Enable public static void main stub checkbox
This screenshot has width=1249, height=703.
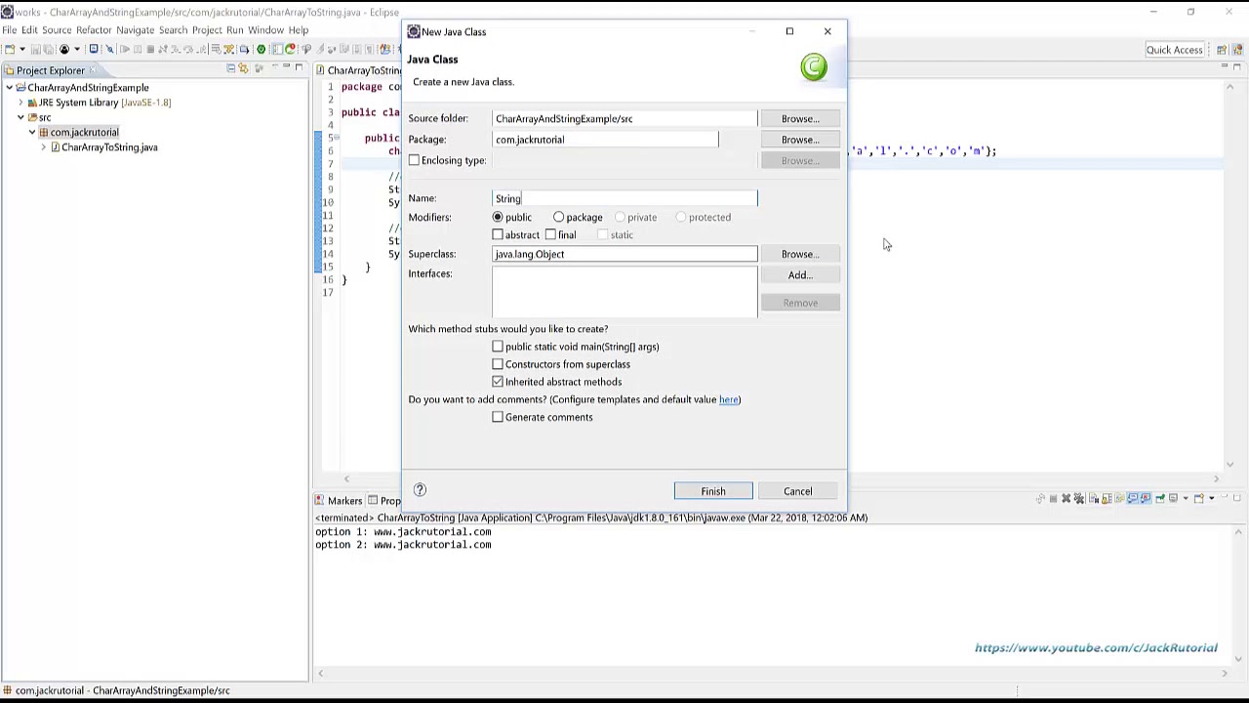point(498,347)
